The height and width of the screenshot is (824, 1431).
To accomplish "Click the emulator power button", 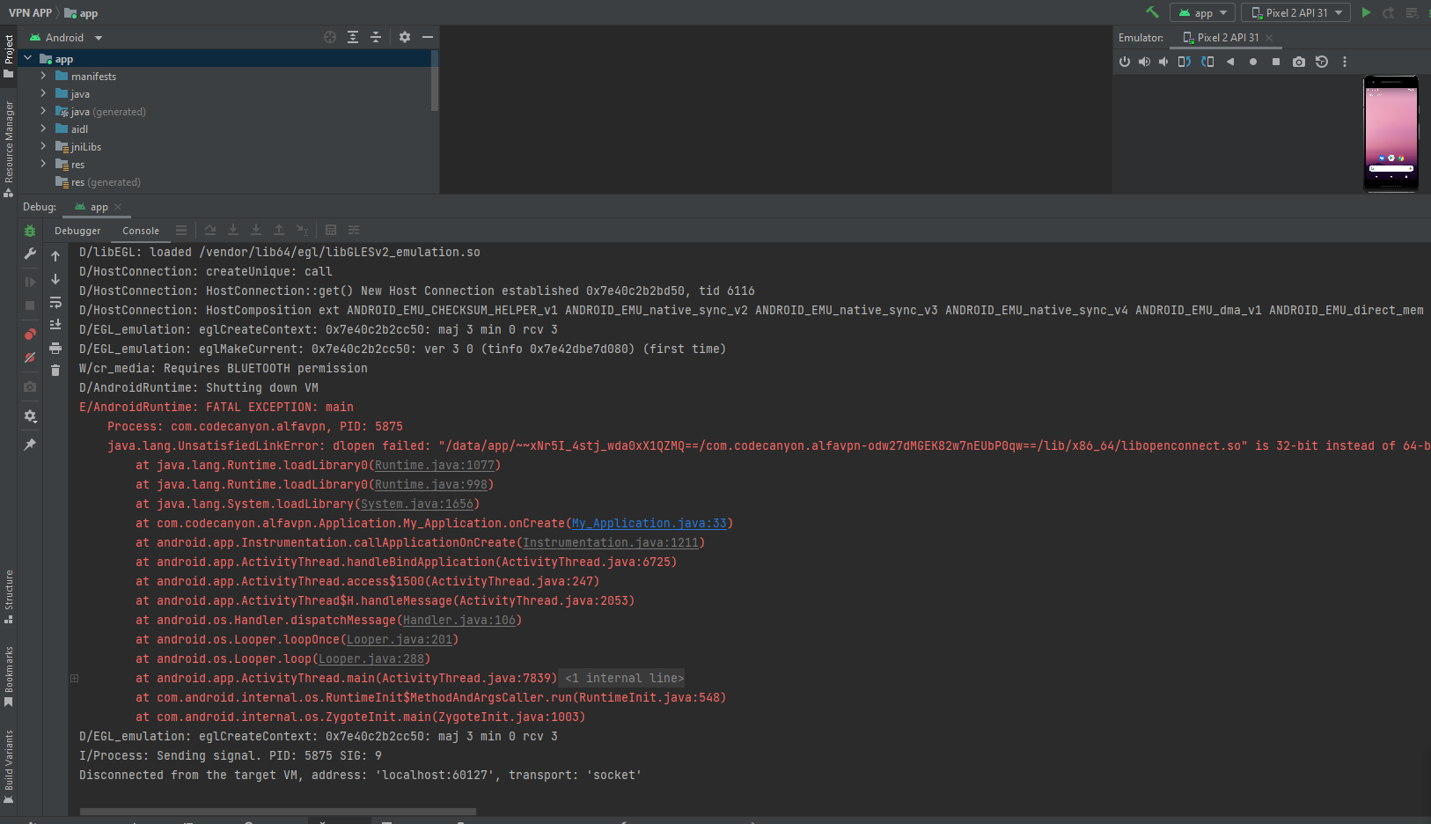I will coord(1124,62).
